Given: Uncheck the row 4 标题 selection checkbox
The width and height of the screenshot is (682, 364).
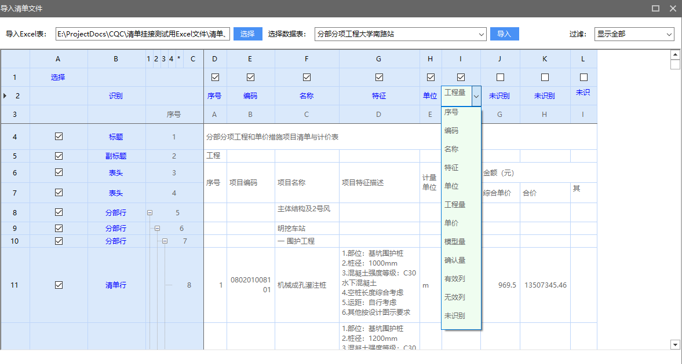Looking at the screenshot, I should coord(59,137).
